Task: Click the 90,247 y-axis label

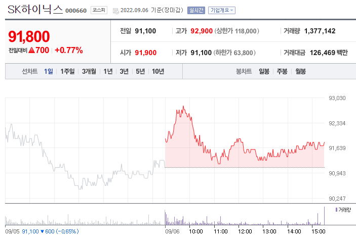Action: pos(337,199)
